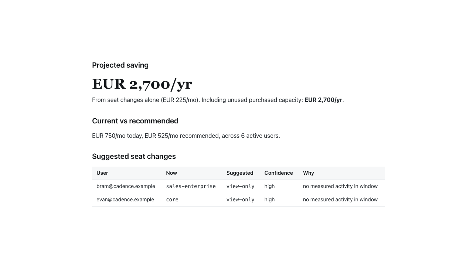
Task: Click the reason text in evan's row
Action: coord(340,199)
